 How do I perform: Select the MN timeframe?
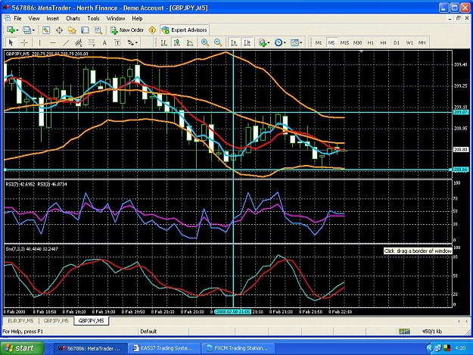[x=422, y=43]
